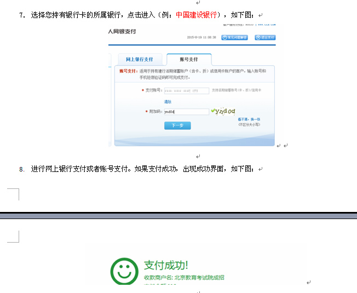Select the 账号支付 tab
The width and height of the screenshot is (357, 293).
point(188,59)
